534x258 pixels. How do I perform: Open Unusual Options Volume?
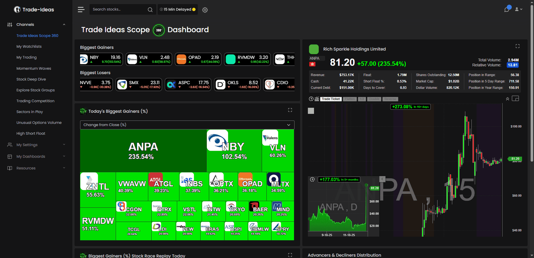click(39, 123)
